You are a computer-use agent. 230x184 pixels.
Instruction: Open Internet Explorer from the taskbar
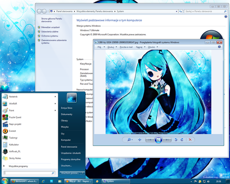[43, 181]
